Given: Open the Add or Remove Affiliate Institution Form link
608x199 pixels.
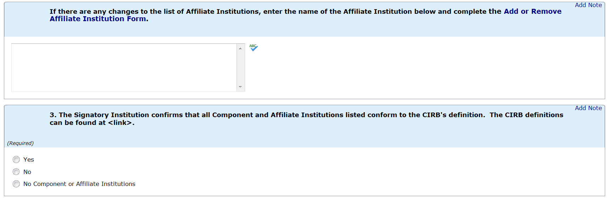Looking at the screenshot, I should 532,11.
